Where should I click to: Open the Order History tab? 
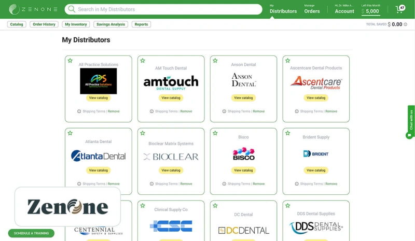tap(44, 24)
